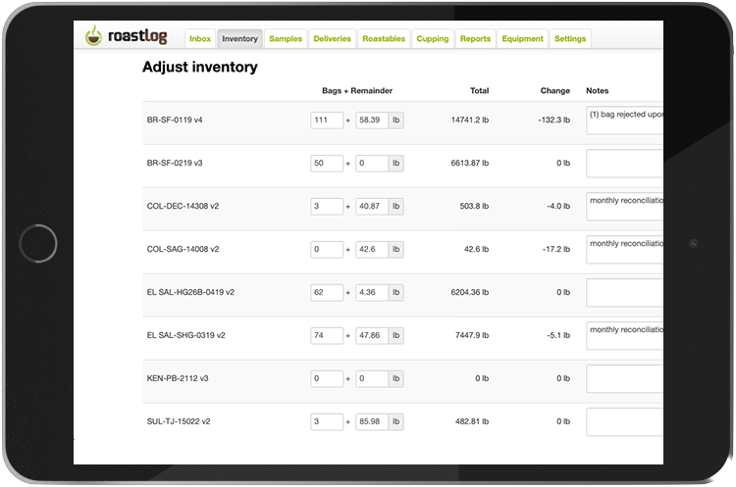Screen dimensions: 736x487
Task: Select the Cupping tab
Action: (433, 39)
